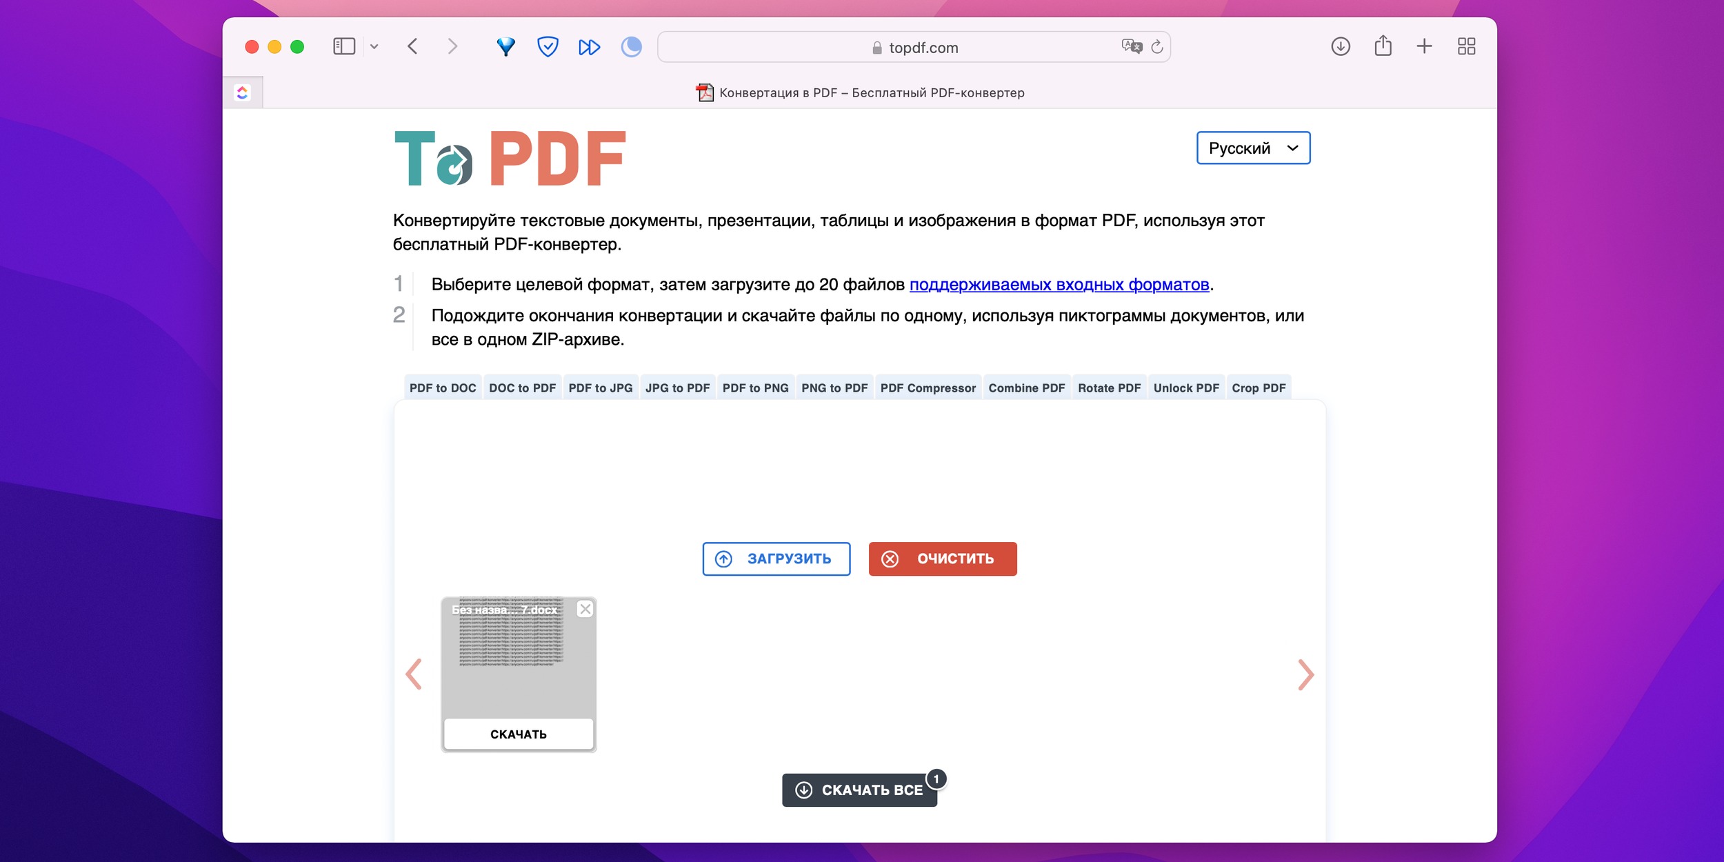Remove the docx file thumbnail
The image size is (1724, 862).
[585, 609]
